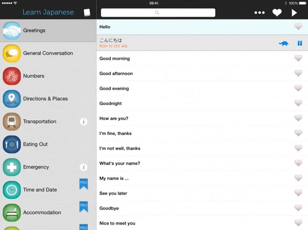Choose the Eating Out label
Image resolution: width=308 pixels, height=230 pixels.
click(35, 144)
